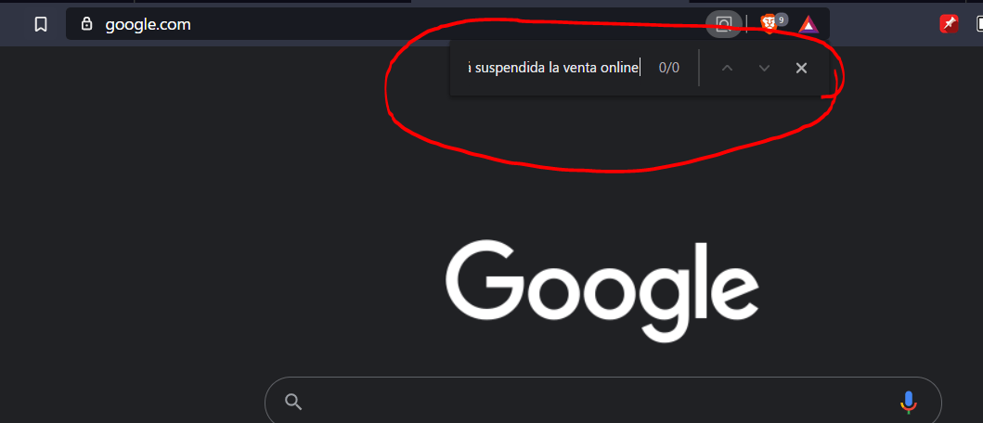Close the find-in-page bar
The height and width of the screenshot is (423, 983).
click(x=801, y=68)
